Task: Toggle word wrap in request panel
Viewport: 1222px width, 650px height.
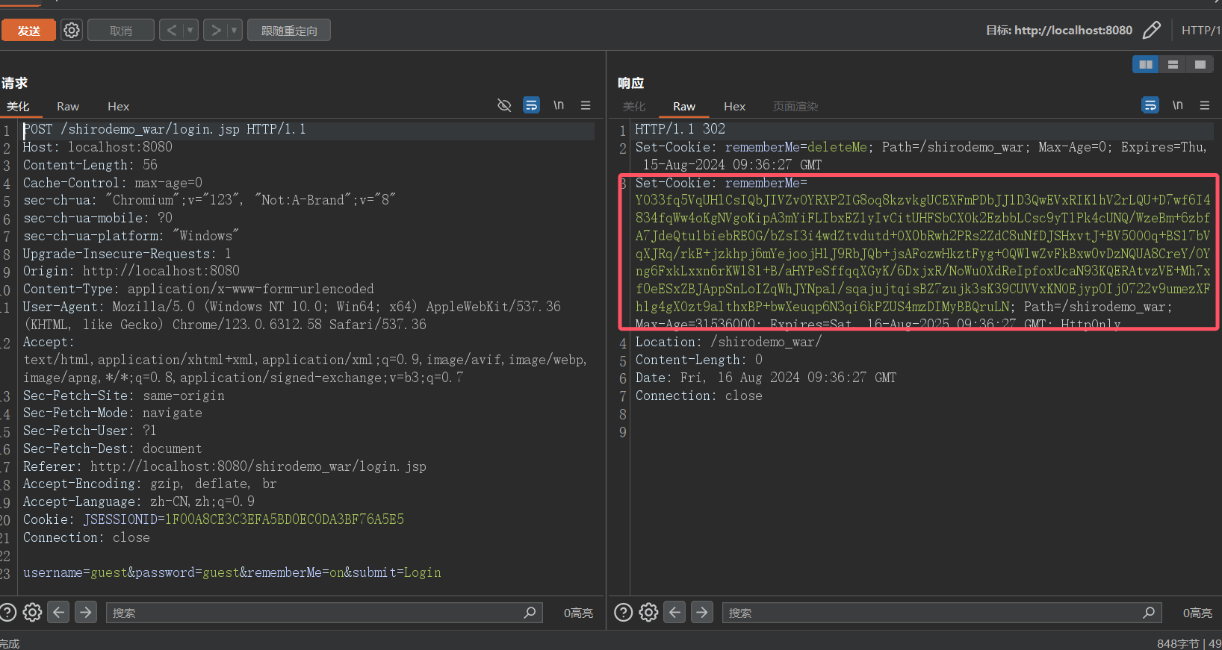Action: [x=531, y=105]
